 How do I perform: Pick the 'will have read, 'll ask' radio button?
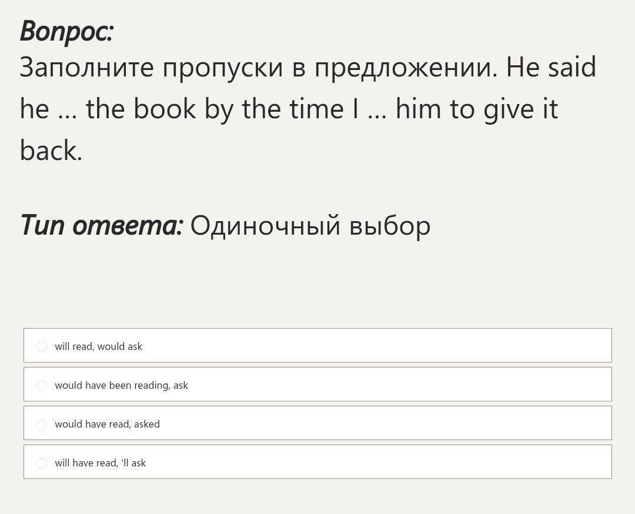pos(42,463)
